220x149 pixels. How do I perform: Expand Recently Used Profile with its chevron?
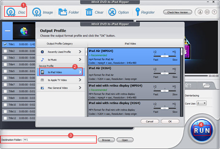(x=80, y=52)
